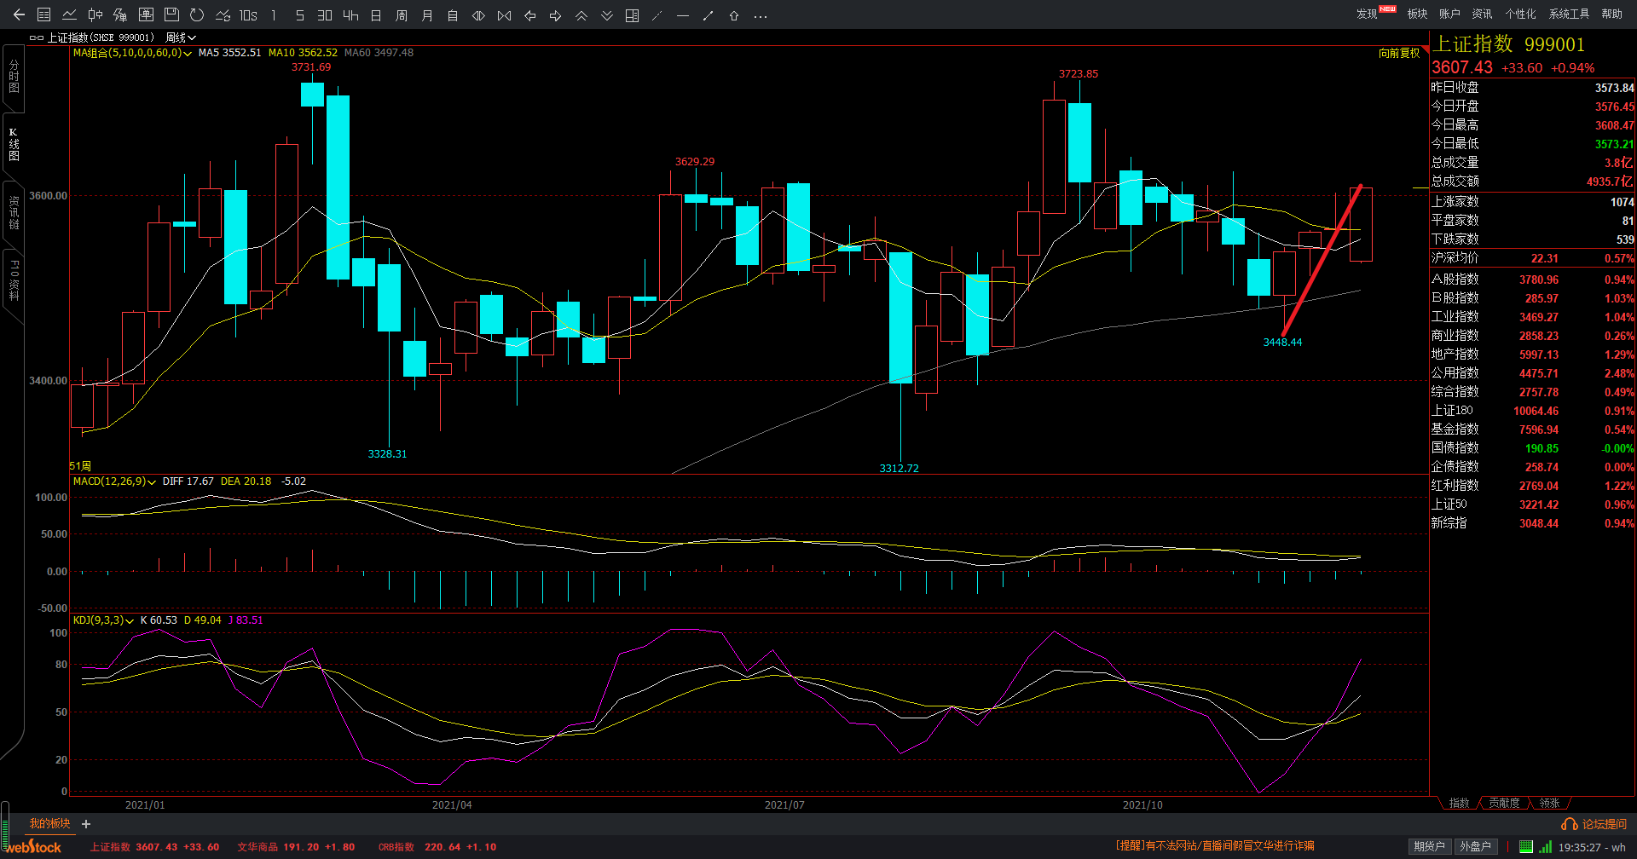Click the refresh circular arrow icon
Image resolution: width=1637 pixels, height=859 pixels.
197,15
